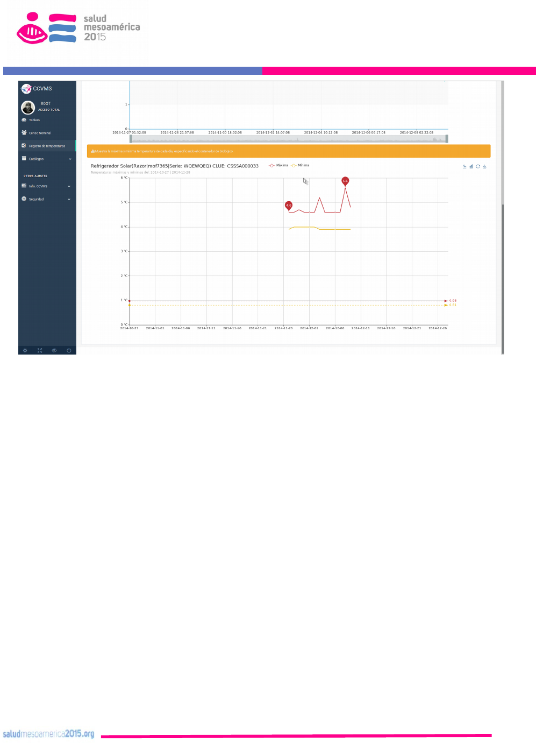
Task: Click the 5.6 maximum temperature marker pin
Action: point(345,181)
